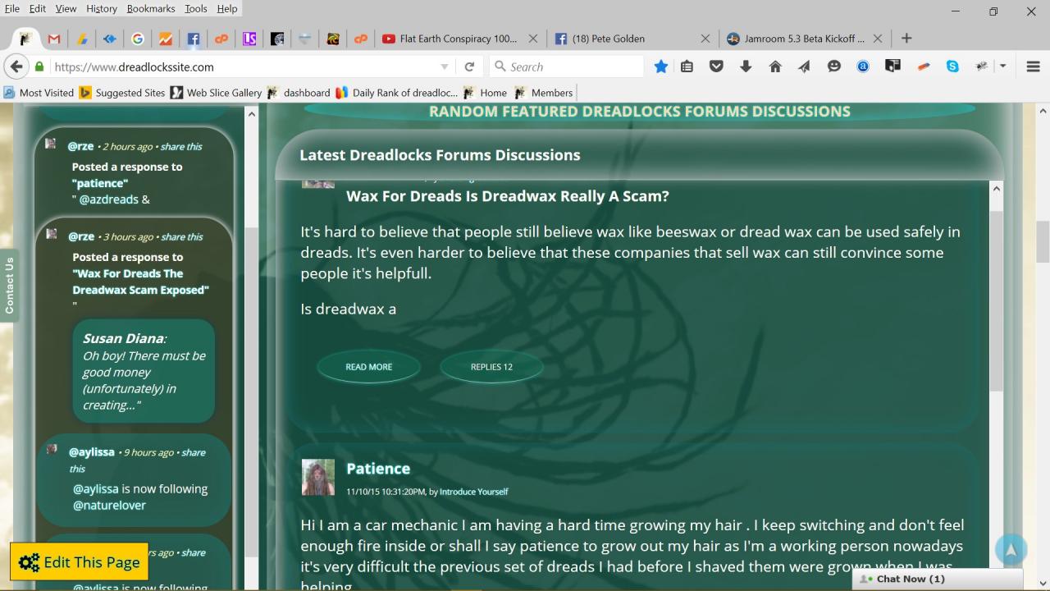Viewport: 1050px width, 591px height.
Task: Open the dashboard bookmark
Action: click(299, 93)
